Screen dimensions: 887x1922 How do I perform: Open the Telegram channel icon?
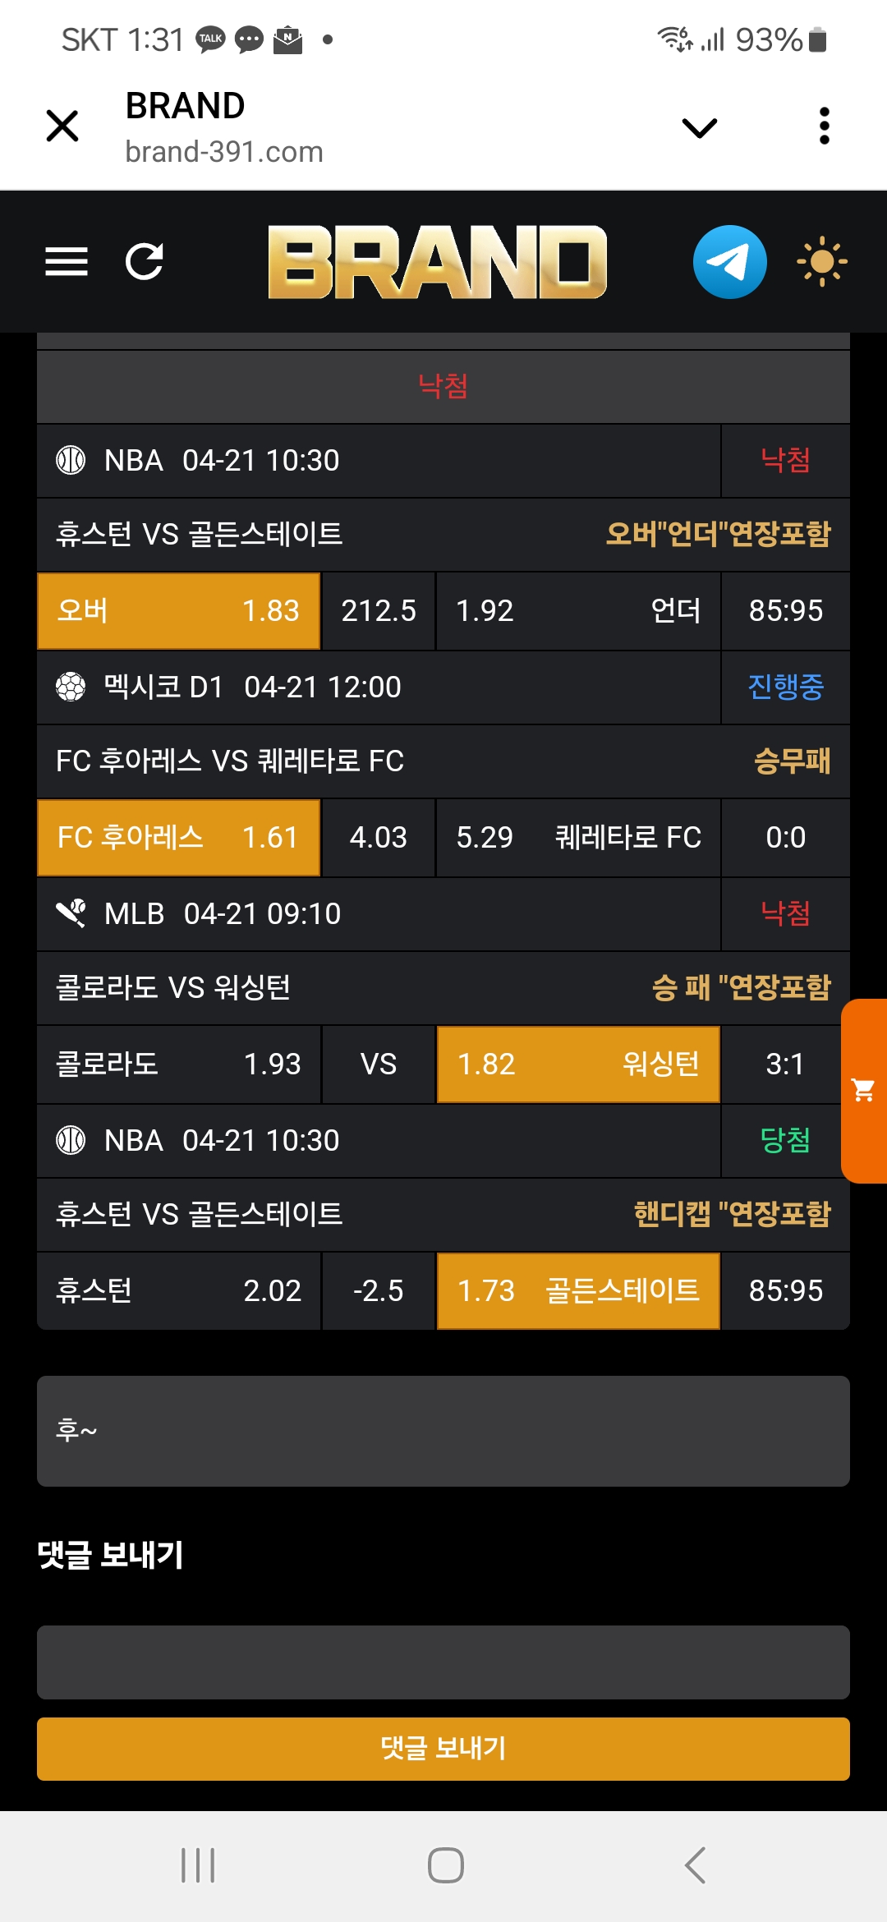(x=729, y=262)
